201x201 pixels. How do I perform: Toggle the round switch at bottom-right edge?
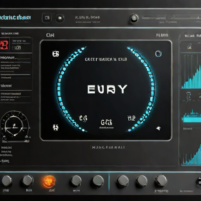(x=199, y=182)
